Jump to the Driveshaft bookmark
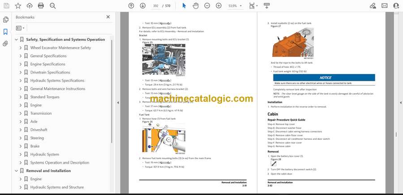 39,130
